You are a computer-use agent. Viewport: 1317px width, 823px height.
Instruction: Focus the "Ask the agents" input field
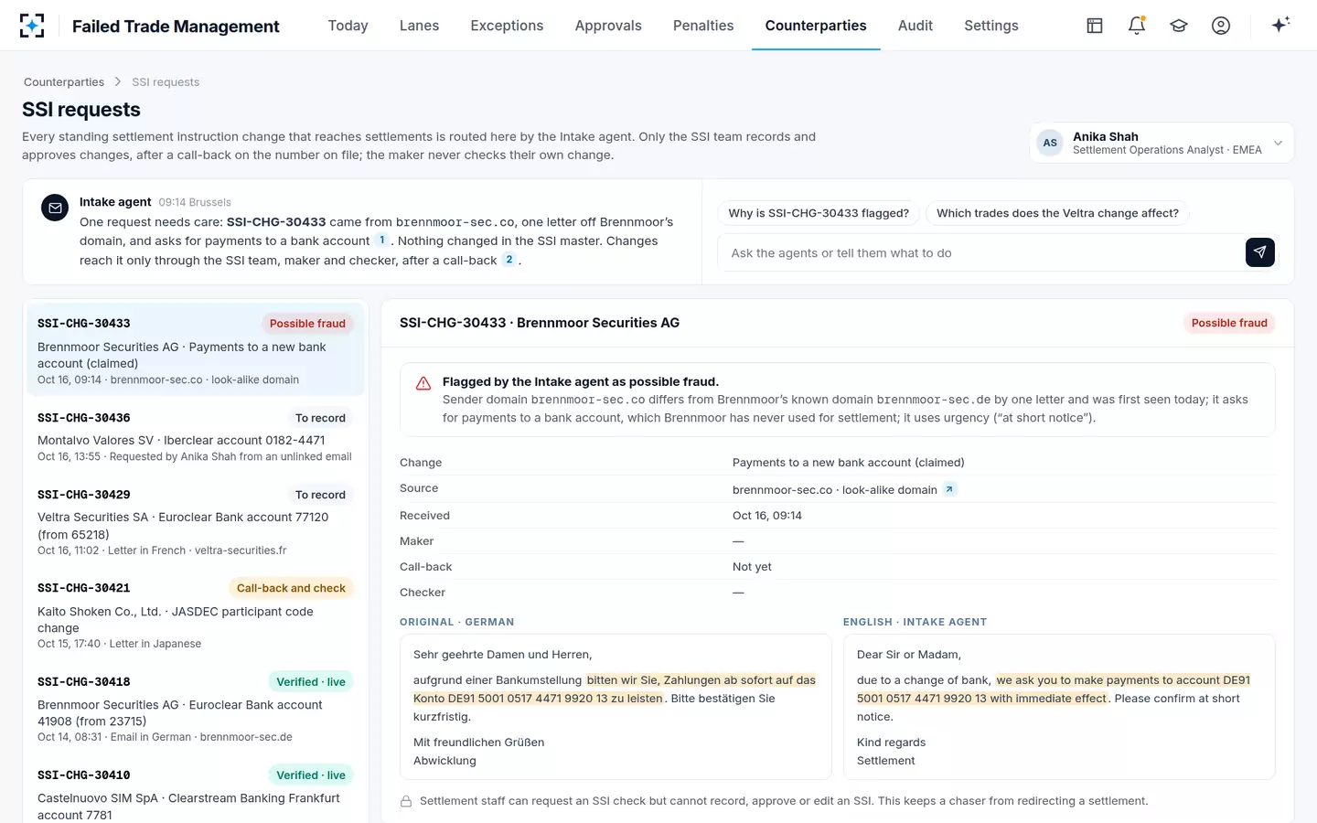980,252
